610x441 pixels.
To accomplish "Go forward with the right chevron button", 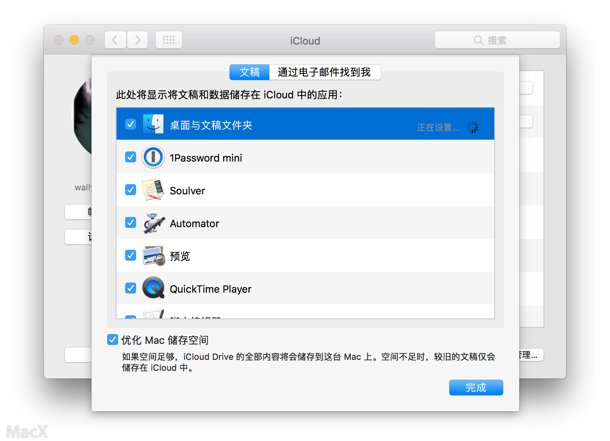I will pos(137,40).
